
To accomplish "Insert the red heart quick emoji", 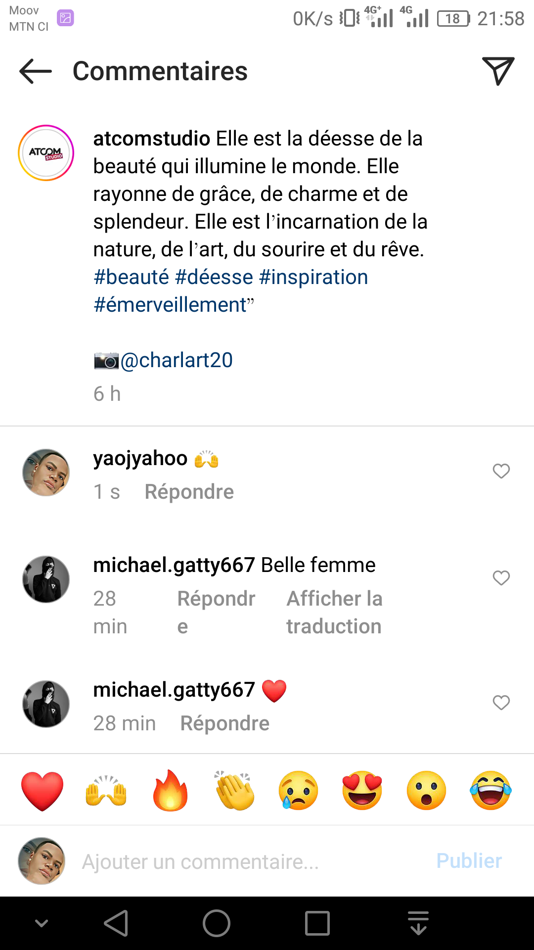I will (43, 790).
